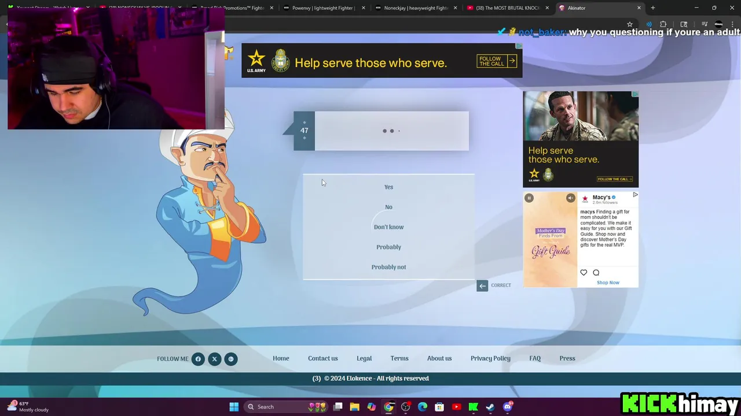This screenshot has height=416, width=741.
Task: Open YouTube app from the taskbar
Action: tap(456, 407)
